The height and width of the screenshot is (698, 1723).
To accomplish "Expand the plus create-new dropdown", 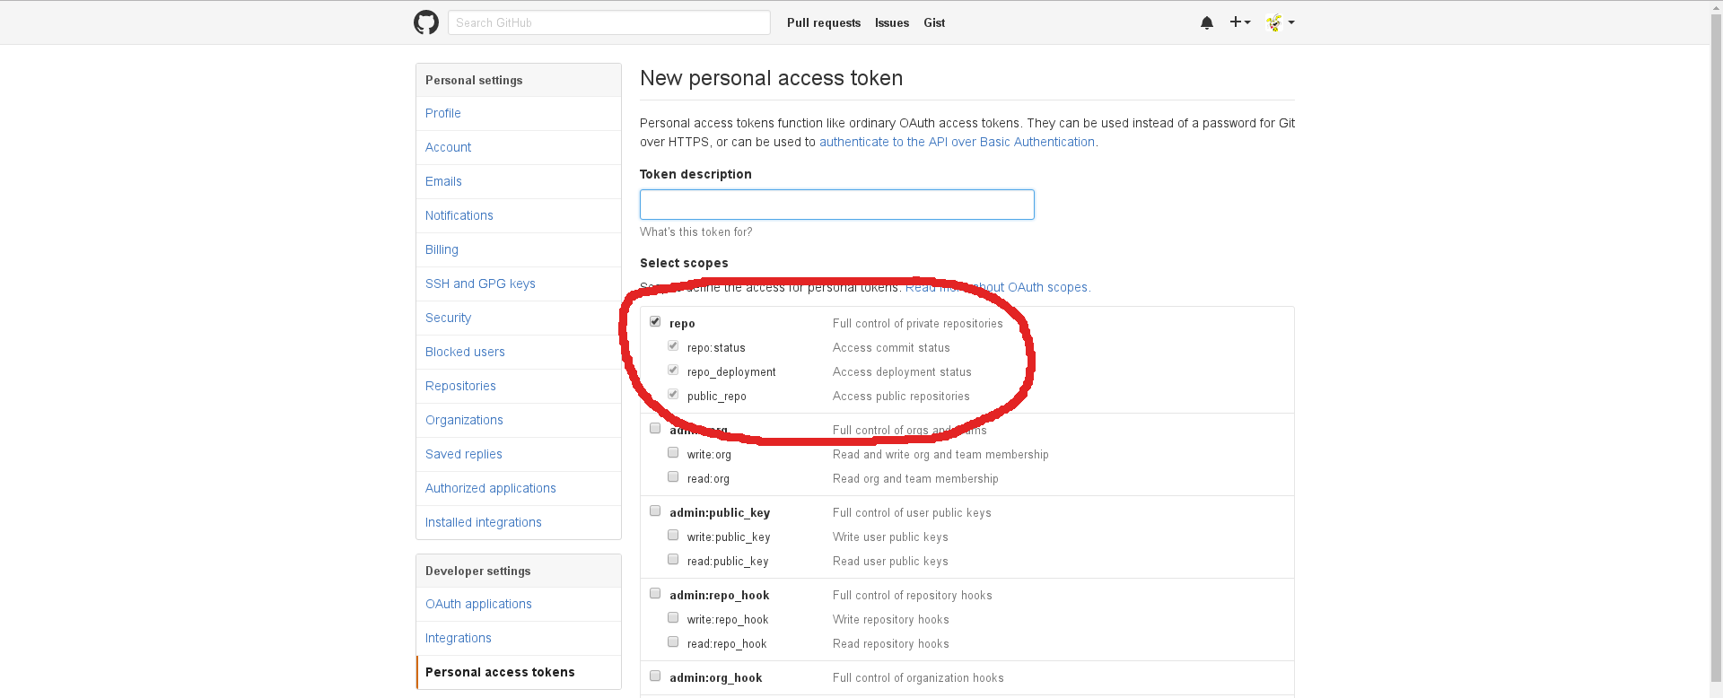I will 1240,22.
